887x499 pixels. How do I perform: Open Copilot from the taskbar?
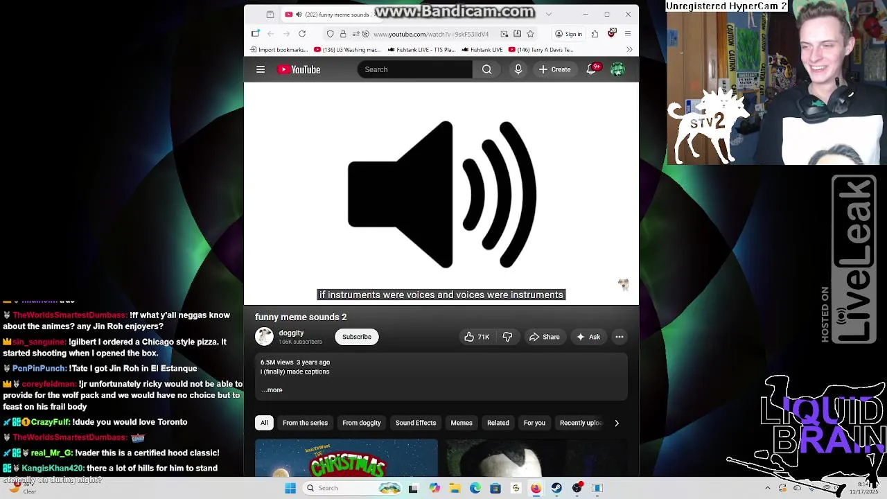434,488
